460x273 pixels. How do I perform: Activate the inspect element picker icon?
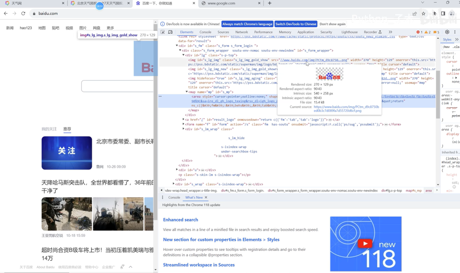(x=163, y=32)
